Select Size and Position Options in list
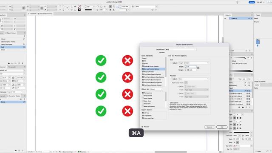 coord(153,69)
